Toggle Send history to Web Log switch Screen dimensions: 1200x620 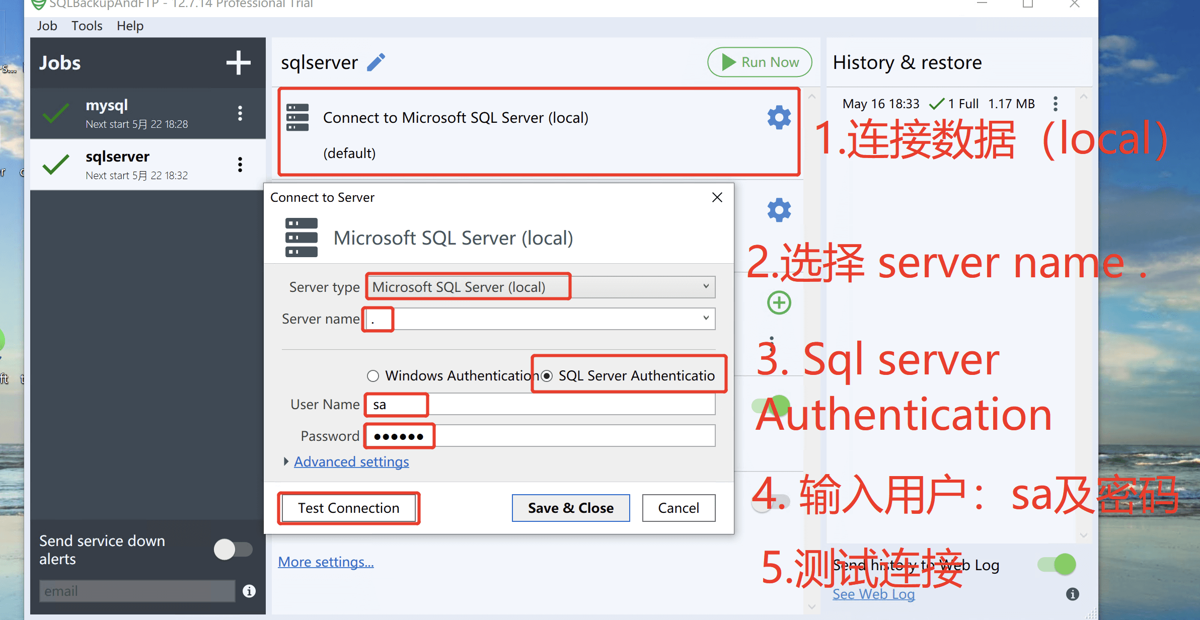coord(1057,564)
